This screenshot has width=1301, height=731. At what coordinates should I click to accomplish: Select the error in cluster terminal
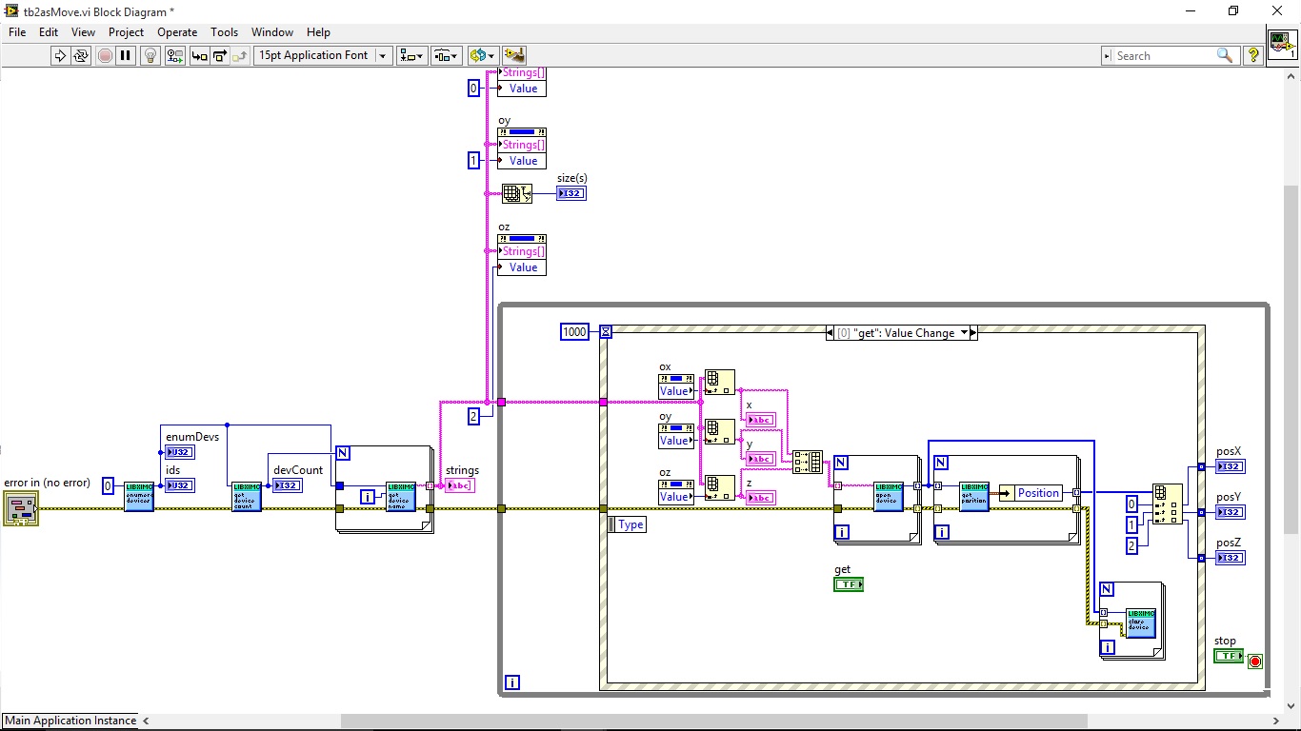point(21,509)
